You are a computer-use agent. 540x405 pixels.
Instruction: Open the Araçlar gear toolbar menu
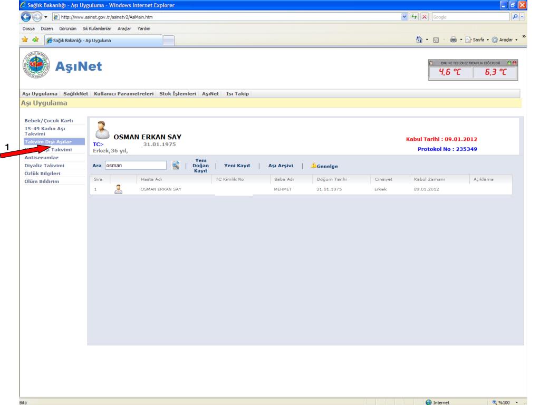point(505,40)
